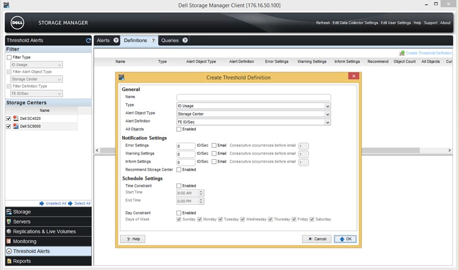Click the End Time spinner
The width and height of the screenshot is (459, 270).
click(201, 201)
